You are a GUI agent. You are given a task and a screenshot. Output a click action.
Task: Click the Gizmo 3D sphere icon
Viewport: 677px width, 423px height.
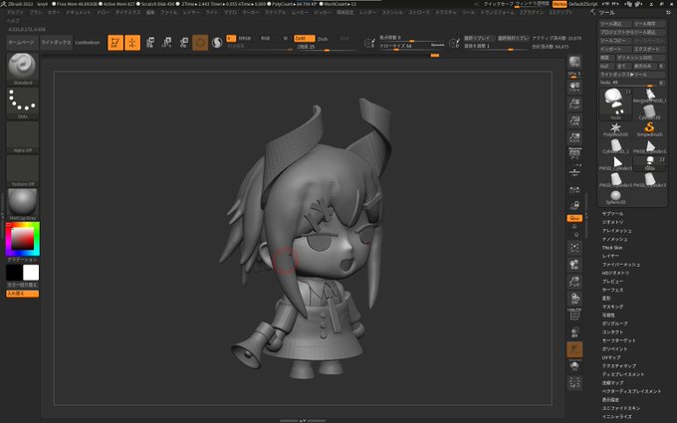tap(200, 42)
